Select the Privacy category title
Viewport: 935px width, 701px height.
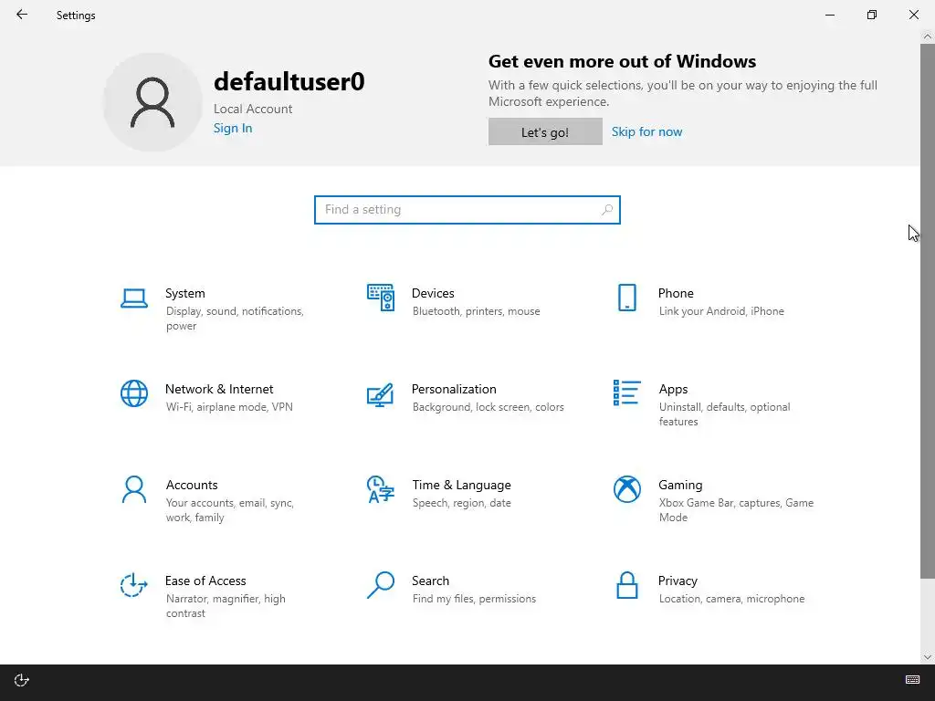(x=678, y=581)
